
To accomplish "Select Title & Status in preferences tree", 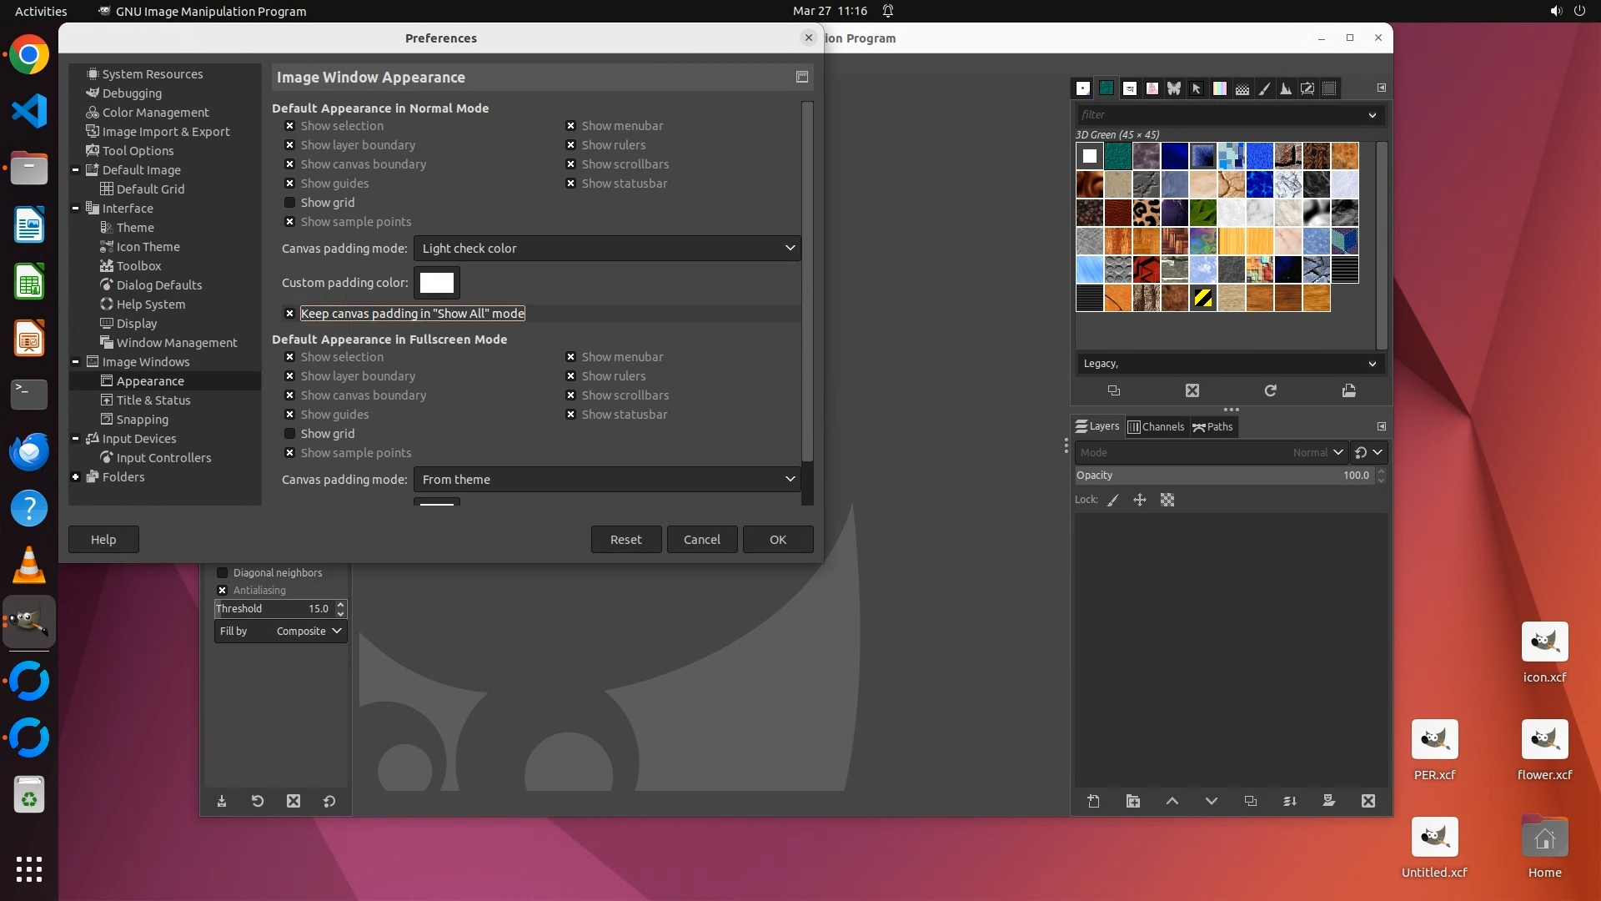I will [153, 400].
